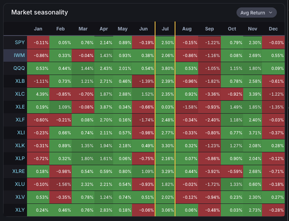Select XLE April cell showing 3.87%

[x=103, y=107]
